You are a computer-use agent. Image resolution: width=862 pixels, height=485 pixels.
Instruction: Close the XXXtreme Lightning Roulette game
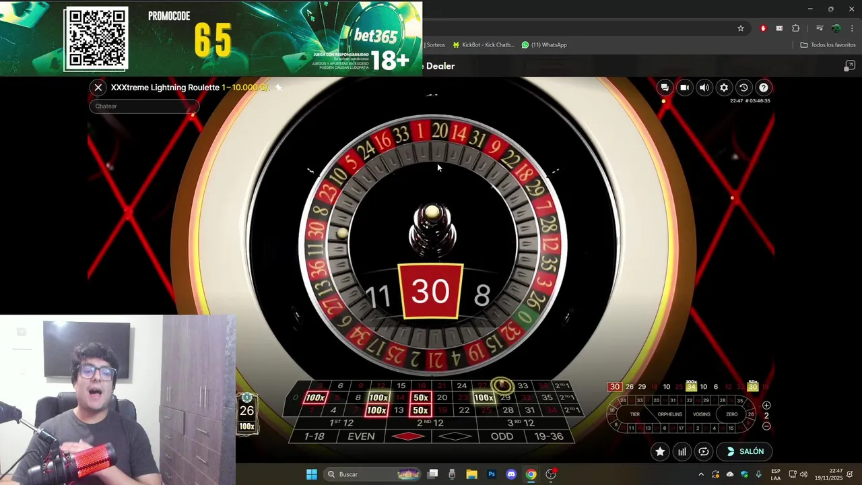[x=98, y=88]
